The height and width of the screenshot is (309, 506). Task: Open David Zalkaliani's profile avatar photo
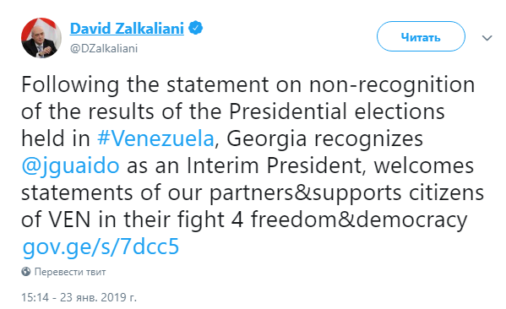[x=41, y=38]
